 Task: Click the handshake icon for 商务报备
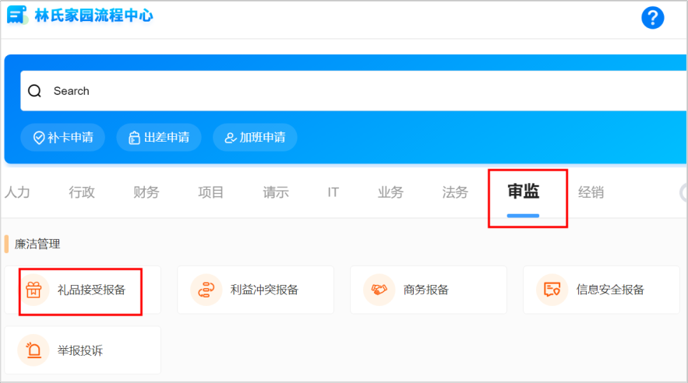pyautogui.click(x=379, y=290)
